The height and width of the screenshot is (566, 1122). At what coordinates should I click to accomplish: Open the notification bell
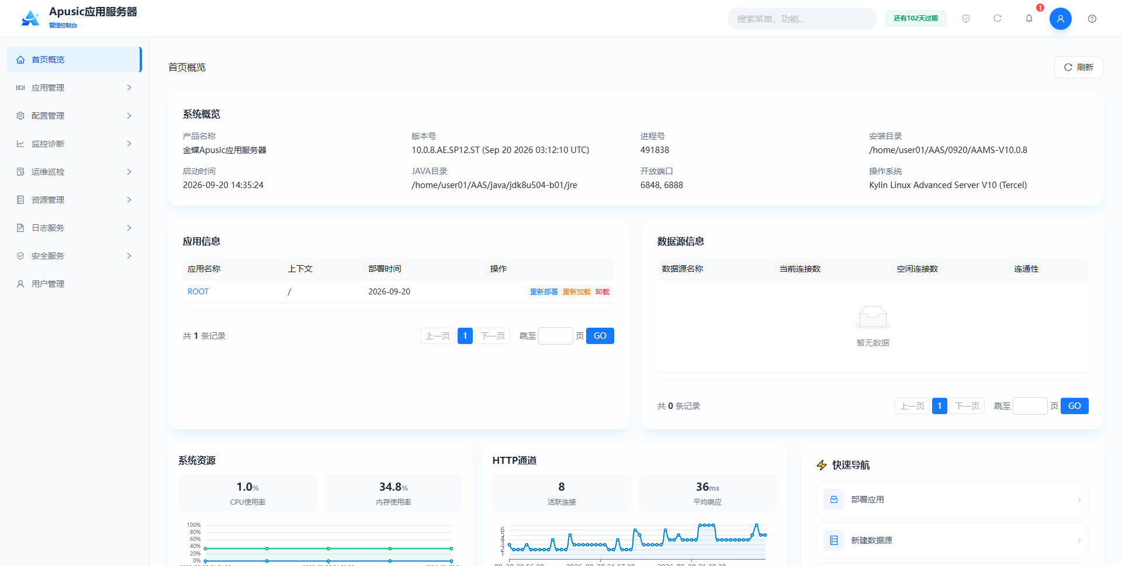click(1029, 19)
